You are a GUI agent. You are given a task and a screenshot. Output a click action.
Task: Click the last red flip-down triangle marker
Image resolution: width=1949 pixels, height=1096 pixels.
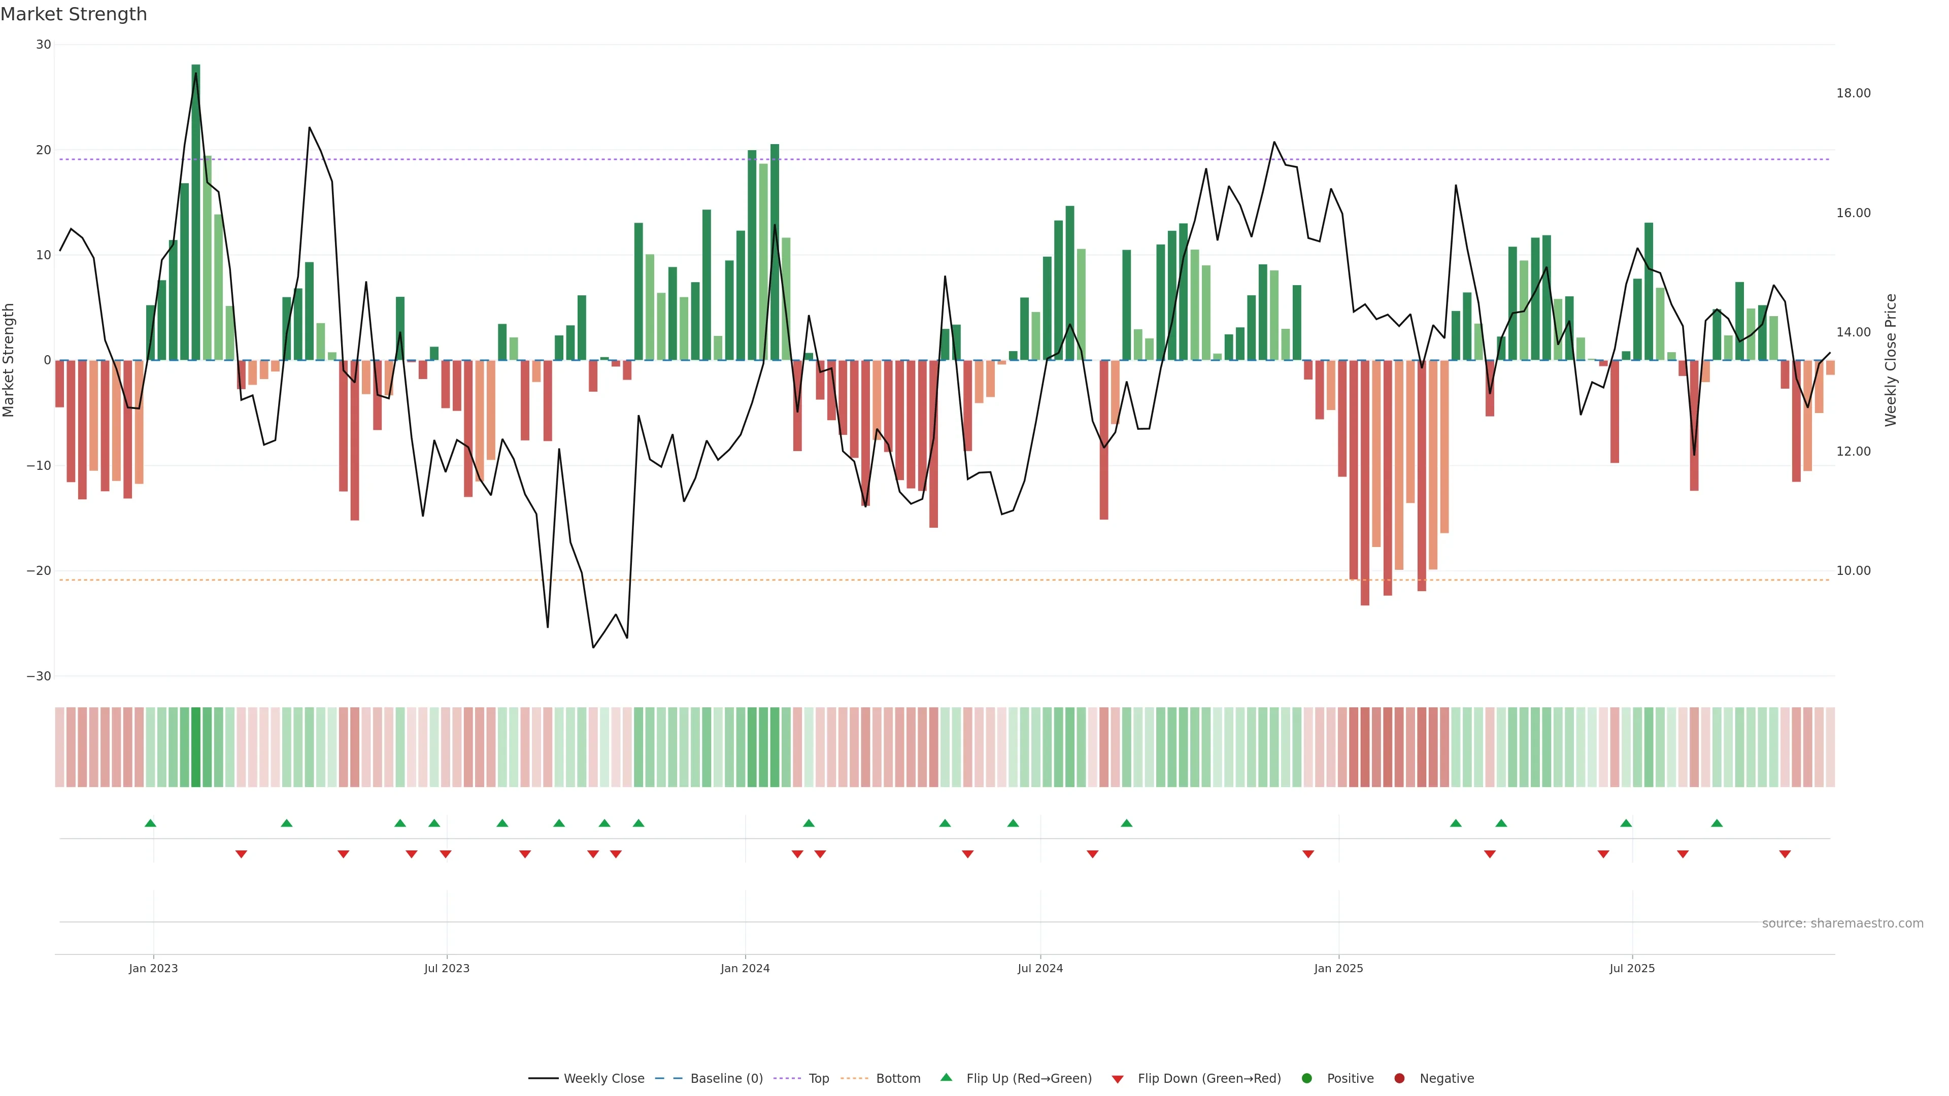point(1785,854)
